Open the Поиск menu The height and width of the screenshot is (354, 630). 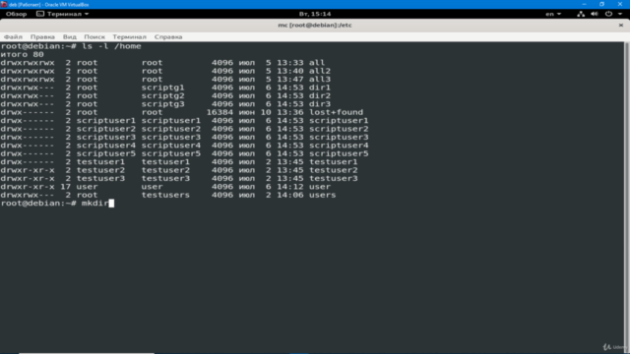(x=94, y=37)
